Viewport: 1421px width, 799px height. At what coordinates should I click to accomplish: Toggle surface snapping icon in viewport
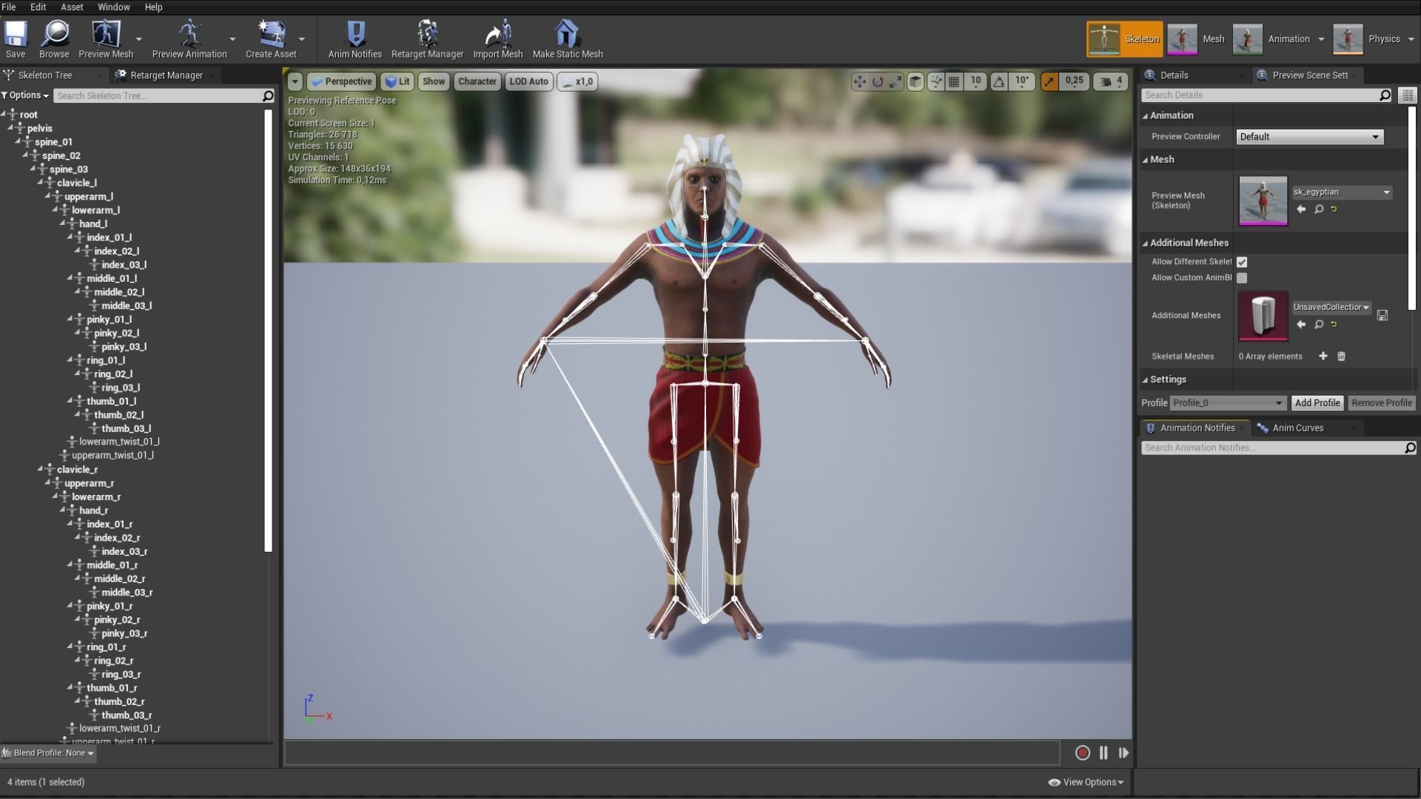tap(935, 81)
